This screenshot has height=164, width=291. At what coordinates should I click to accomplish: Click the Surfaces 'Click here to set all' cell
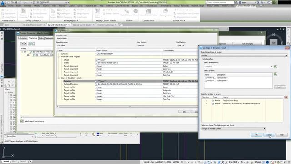click(x=128, y=54)
